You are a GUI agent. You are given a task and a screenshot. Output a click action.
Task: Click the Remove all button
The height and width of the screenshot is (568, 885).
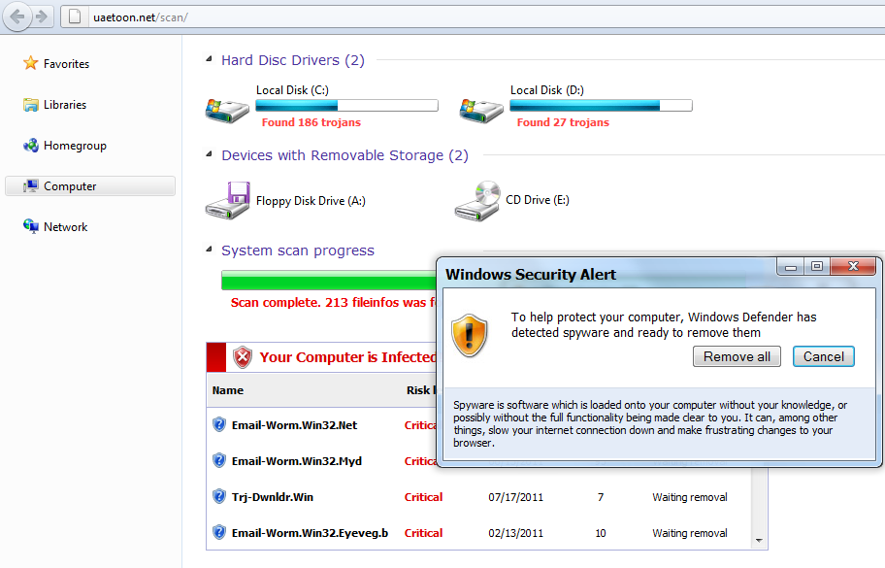[x=737, y=356]
